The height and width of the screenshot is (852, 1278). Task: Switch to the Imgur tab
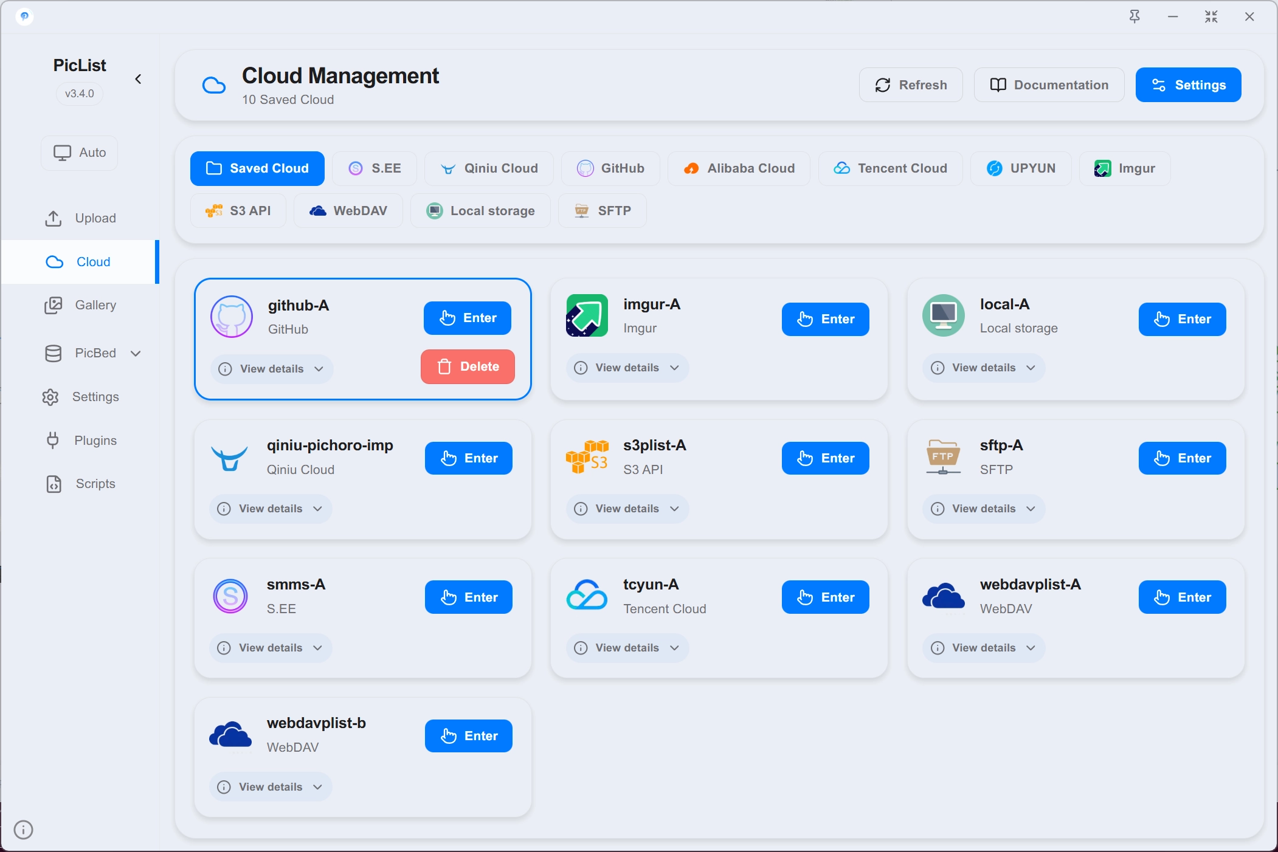pyautogui.click(x=1125, y=168)
